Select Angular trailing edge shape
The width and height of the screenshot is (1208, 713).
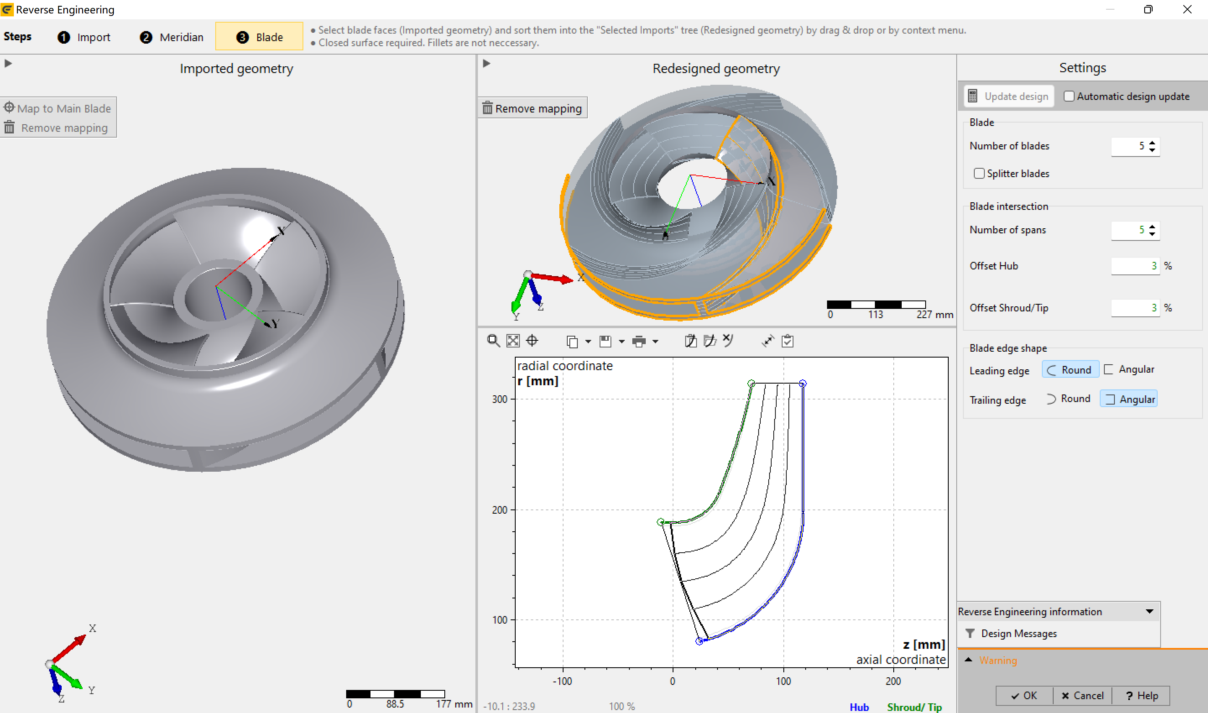click(x=1129, y=399)
